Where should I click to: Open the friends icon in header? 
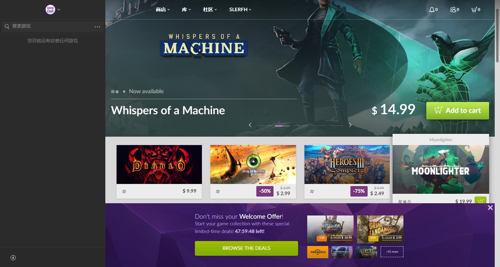(x=453, y=9)
